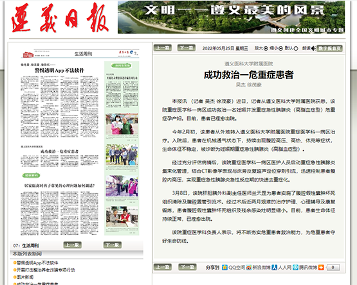Share the article to QQ空间
This screenshot has width=357, height=285.
pyautogui.click(x=233, y=268)
